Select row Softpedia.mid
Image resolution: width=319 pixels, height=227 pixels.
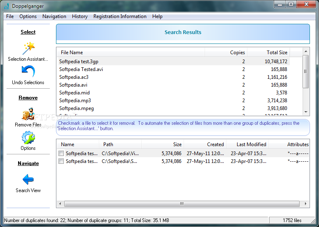click(x=174, y=93)
